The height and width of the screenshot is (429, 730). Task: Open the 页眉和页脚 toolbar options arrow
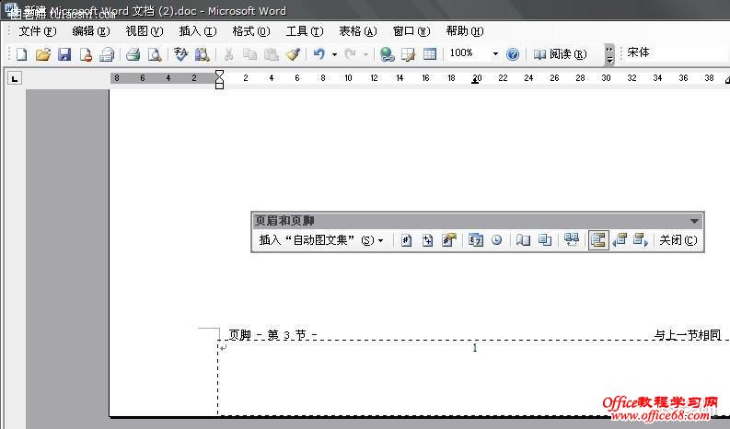tap(694, 221)
